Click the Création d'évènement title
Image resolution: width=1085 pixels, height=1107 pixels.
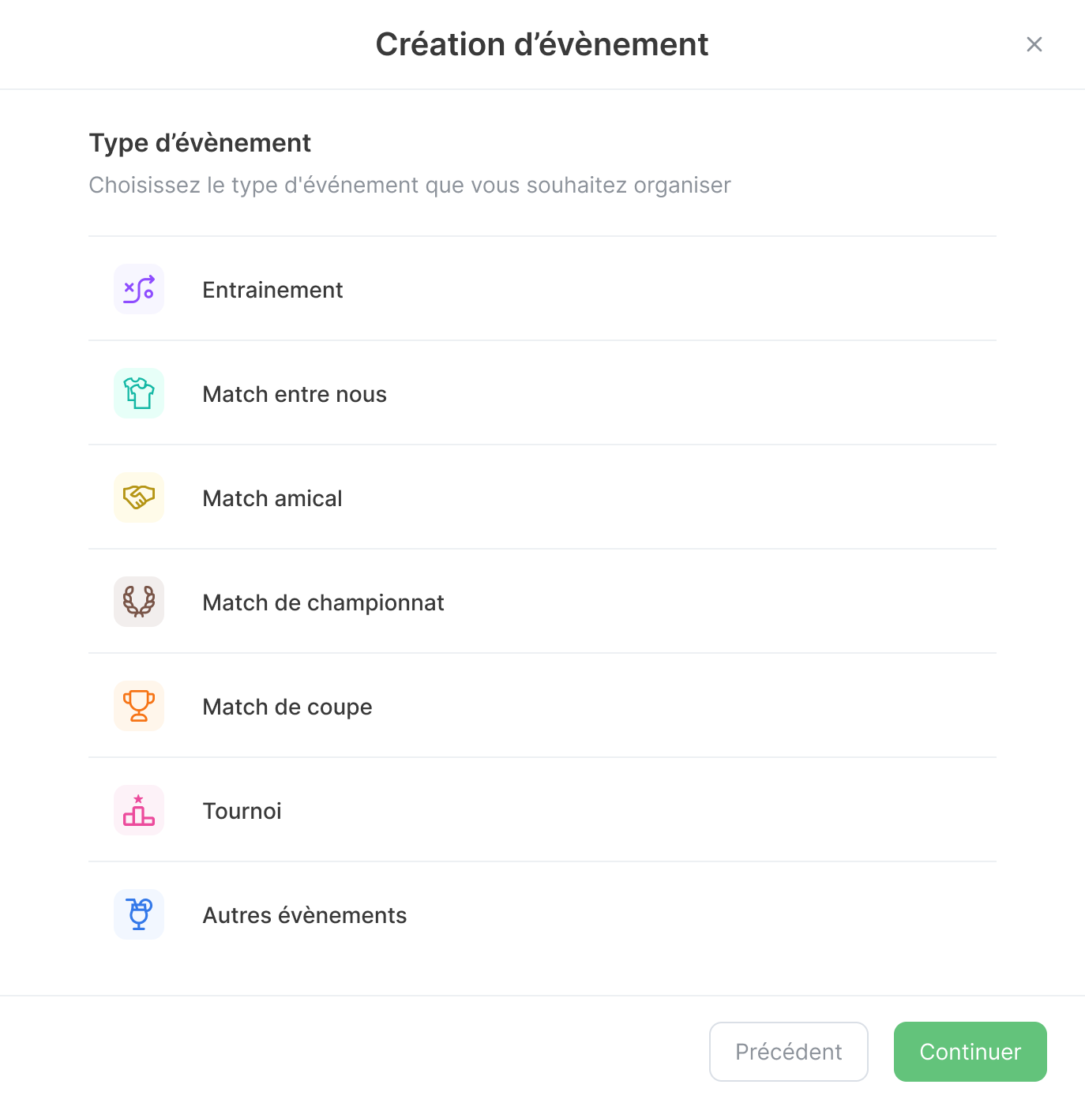click(542, 44)
